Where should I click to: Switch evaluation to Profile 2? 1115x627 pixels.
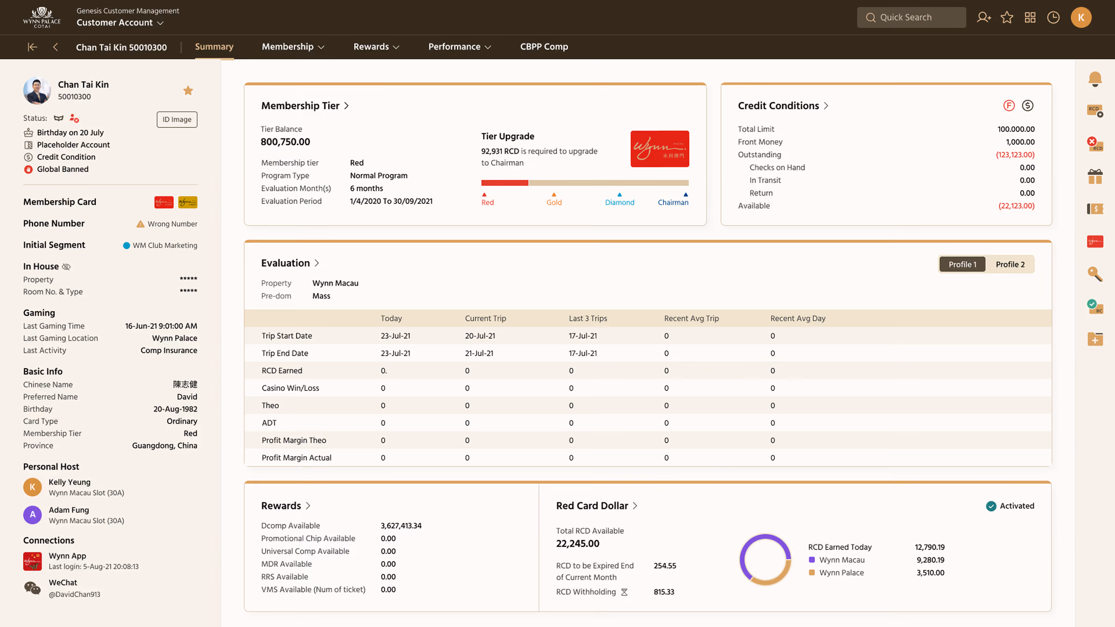(1010, 264)
